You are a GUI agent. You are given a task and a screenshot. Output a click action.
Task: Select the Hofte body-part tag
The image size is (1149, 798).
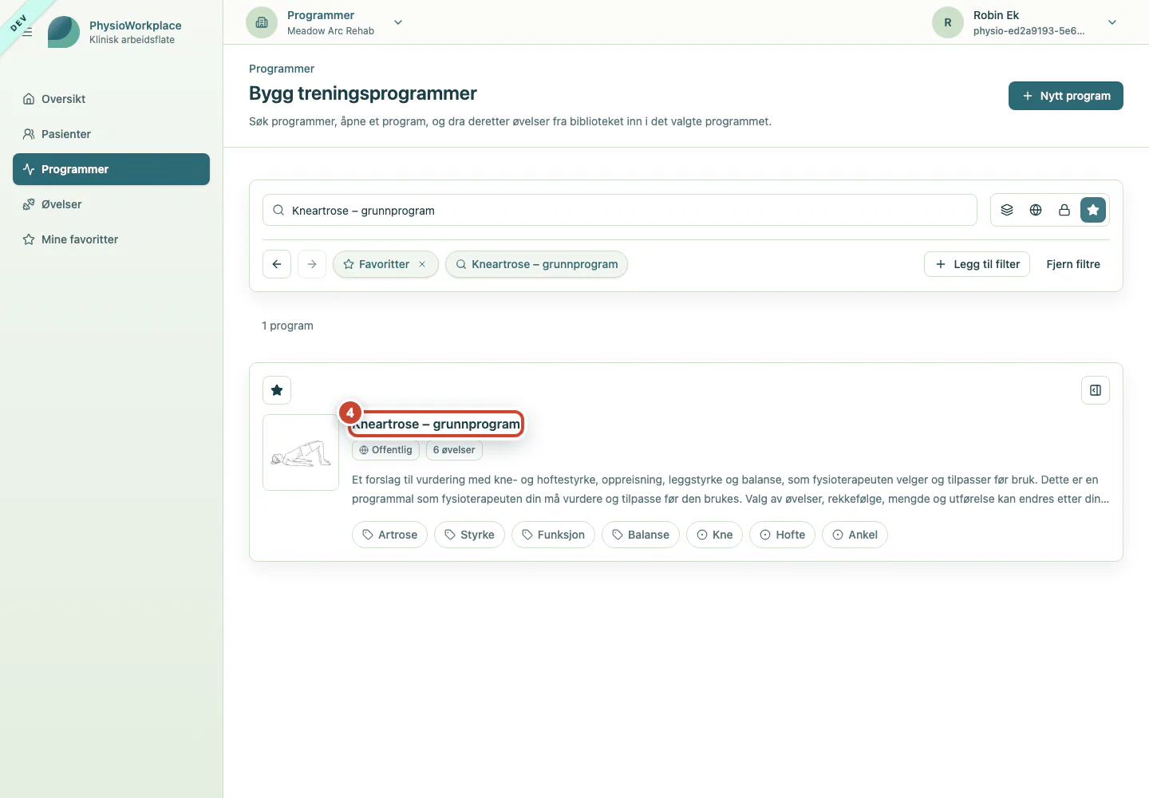[x=783, y=535]
